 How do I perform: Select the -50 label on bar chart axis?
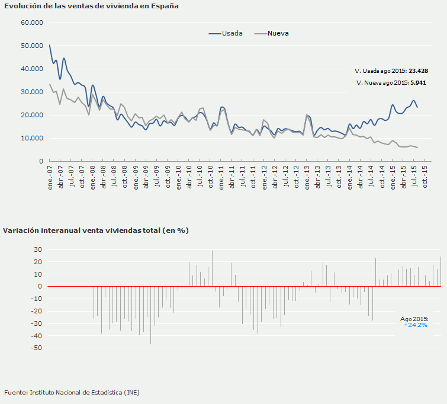36,348
